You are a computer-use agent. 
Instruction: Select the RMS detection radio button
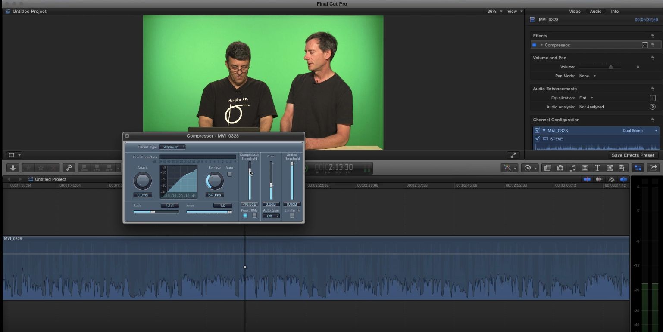coord(254,215)
